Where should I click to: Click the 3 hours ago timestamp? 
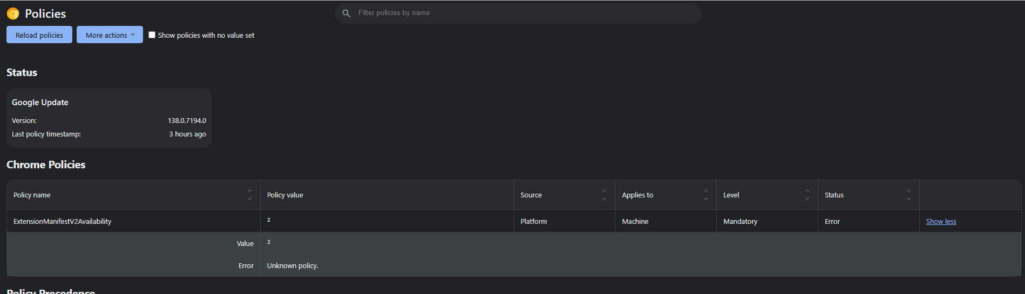187,134
